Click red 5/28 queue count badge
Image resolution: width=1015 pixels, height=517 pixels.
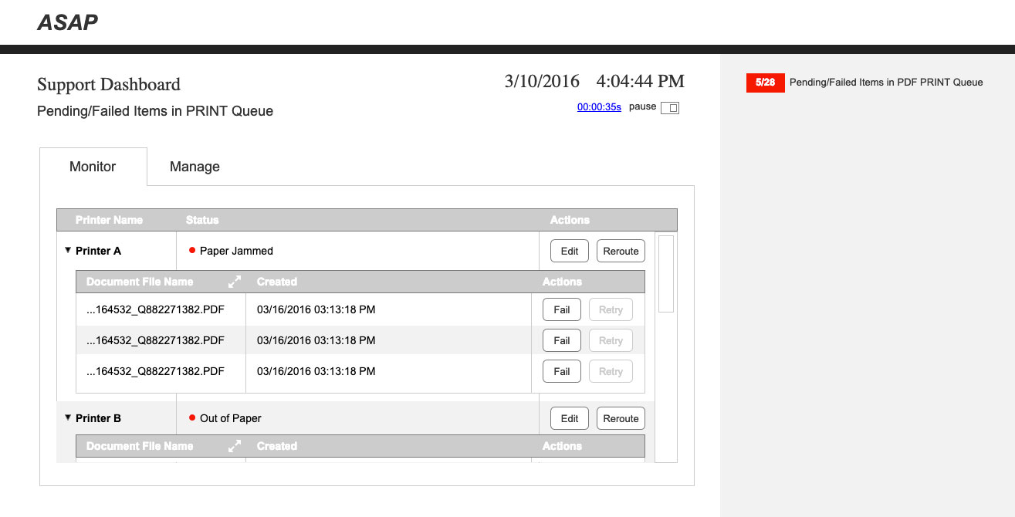(765, 83)
